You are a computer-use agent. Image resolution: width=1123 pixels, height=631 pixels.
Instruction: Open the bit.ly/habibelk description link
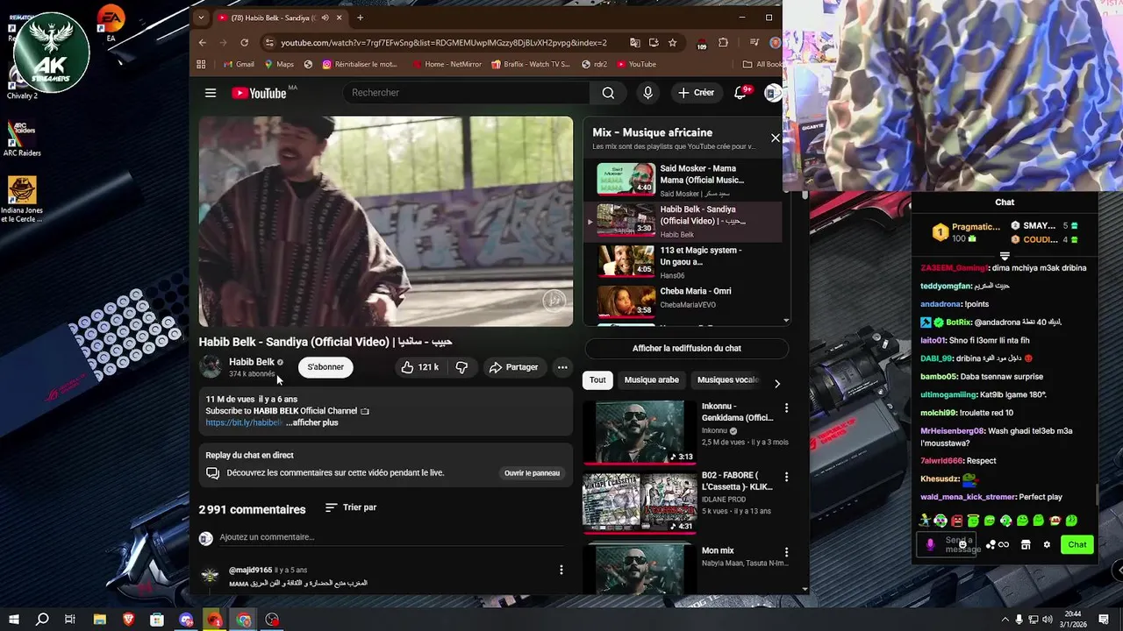tap(244, 422)
